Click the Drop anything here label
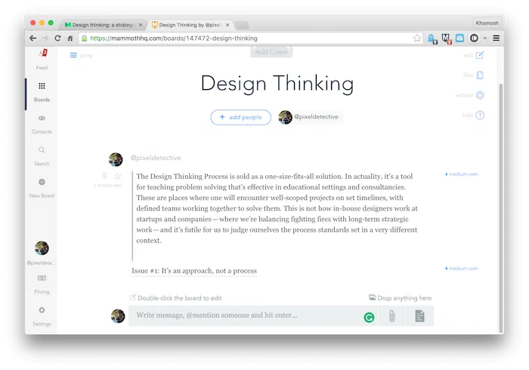Image resolution: width=529 pixels, height=370 pixels. (401, 298)
